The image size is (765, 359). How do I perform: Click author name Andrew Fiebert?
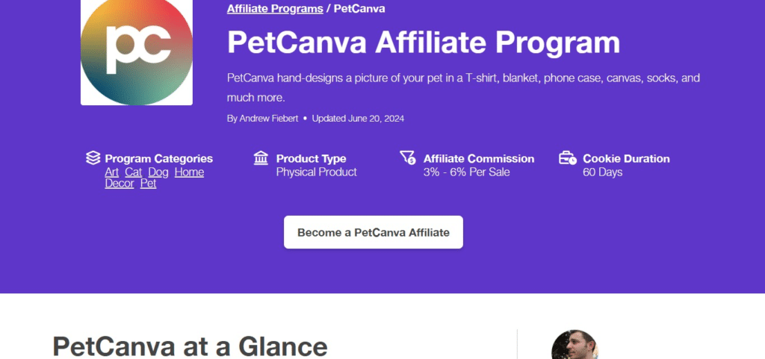pos(269,119)
